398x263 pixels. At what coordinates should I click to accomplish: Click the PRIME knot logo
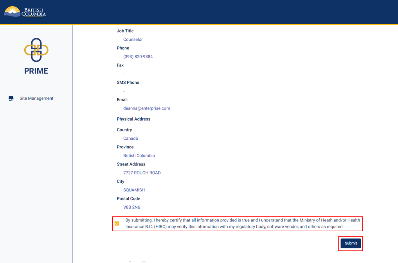coord(36,50)
